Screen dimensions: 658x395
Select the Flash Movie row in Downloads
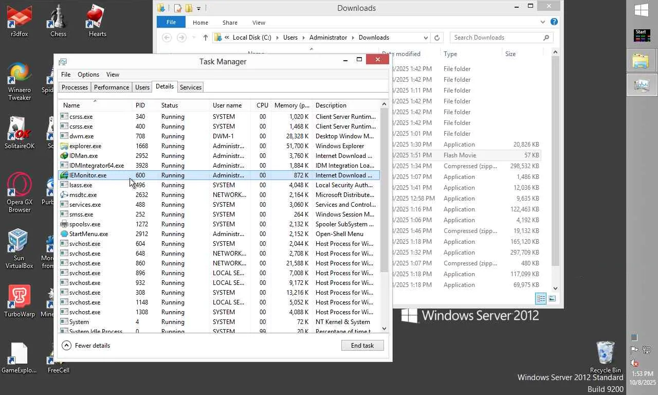point(466,155)
